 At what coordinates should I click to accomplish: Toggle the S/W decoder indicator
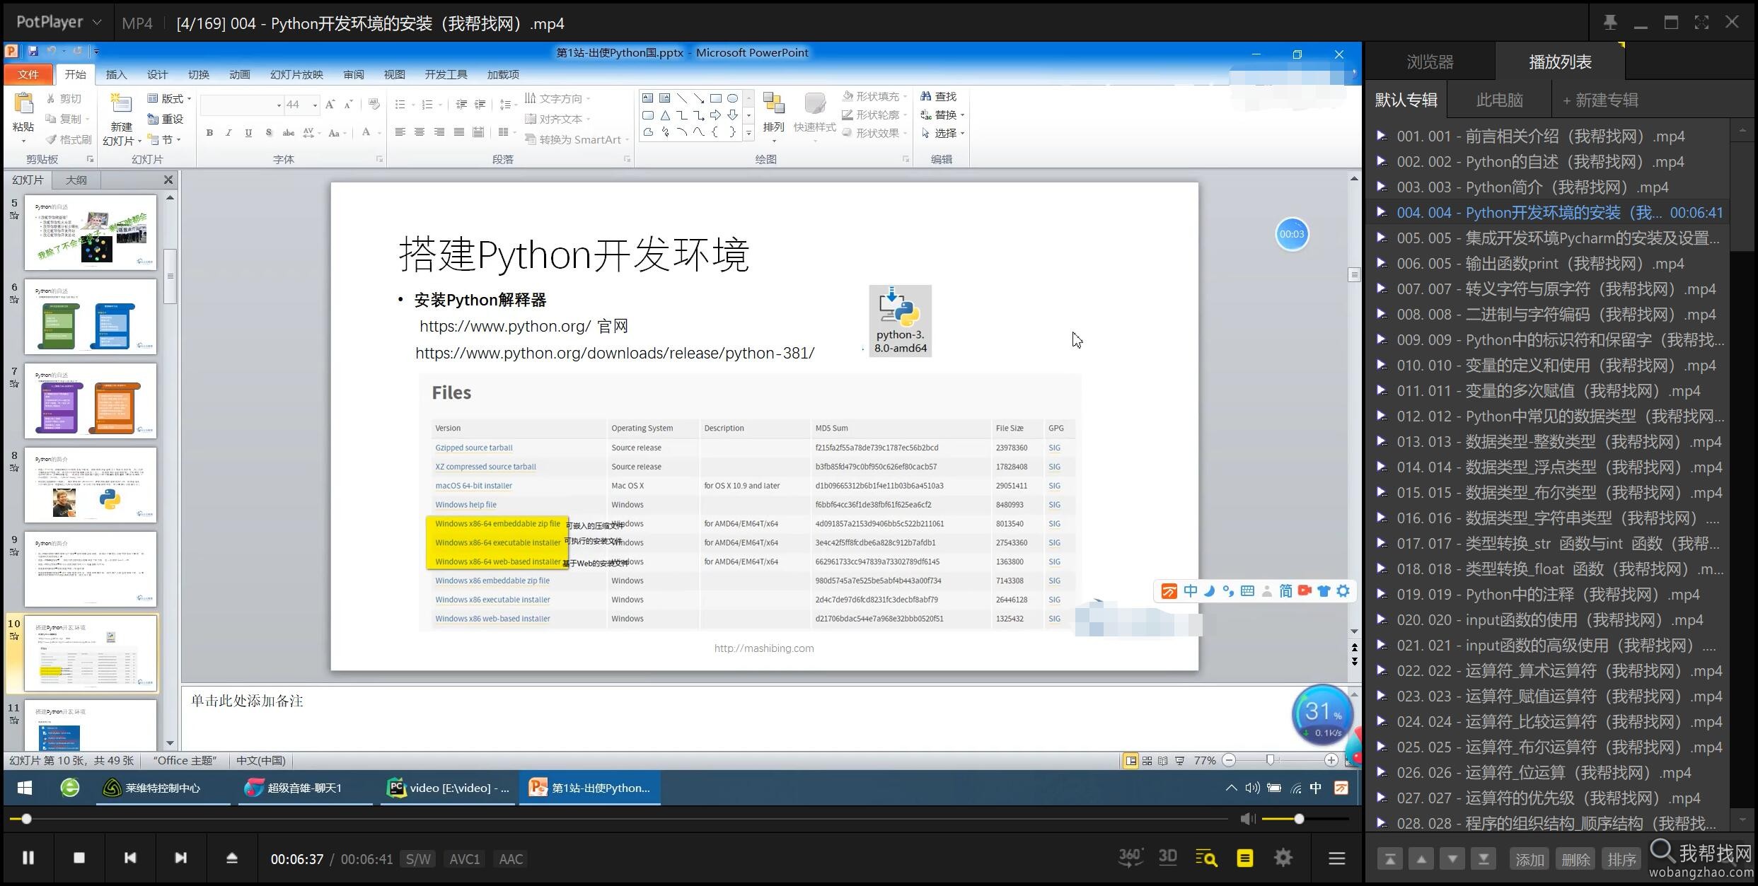[x=417, y=859]
